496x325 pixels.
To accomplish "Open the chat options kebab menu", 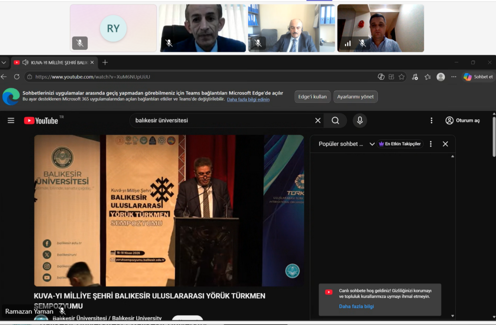I will (x=430, y=144).
